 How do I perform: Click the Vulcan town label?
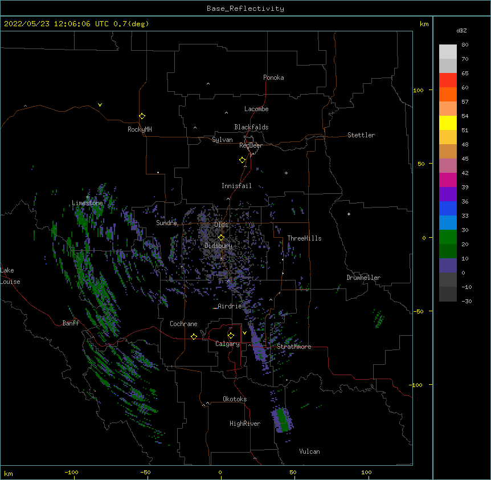(x=309, y=451)
